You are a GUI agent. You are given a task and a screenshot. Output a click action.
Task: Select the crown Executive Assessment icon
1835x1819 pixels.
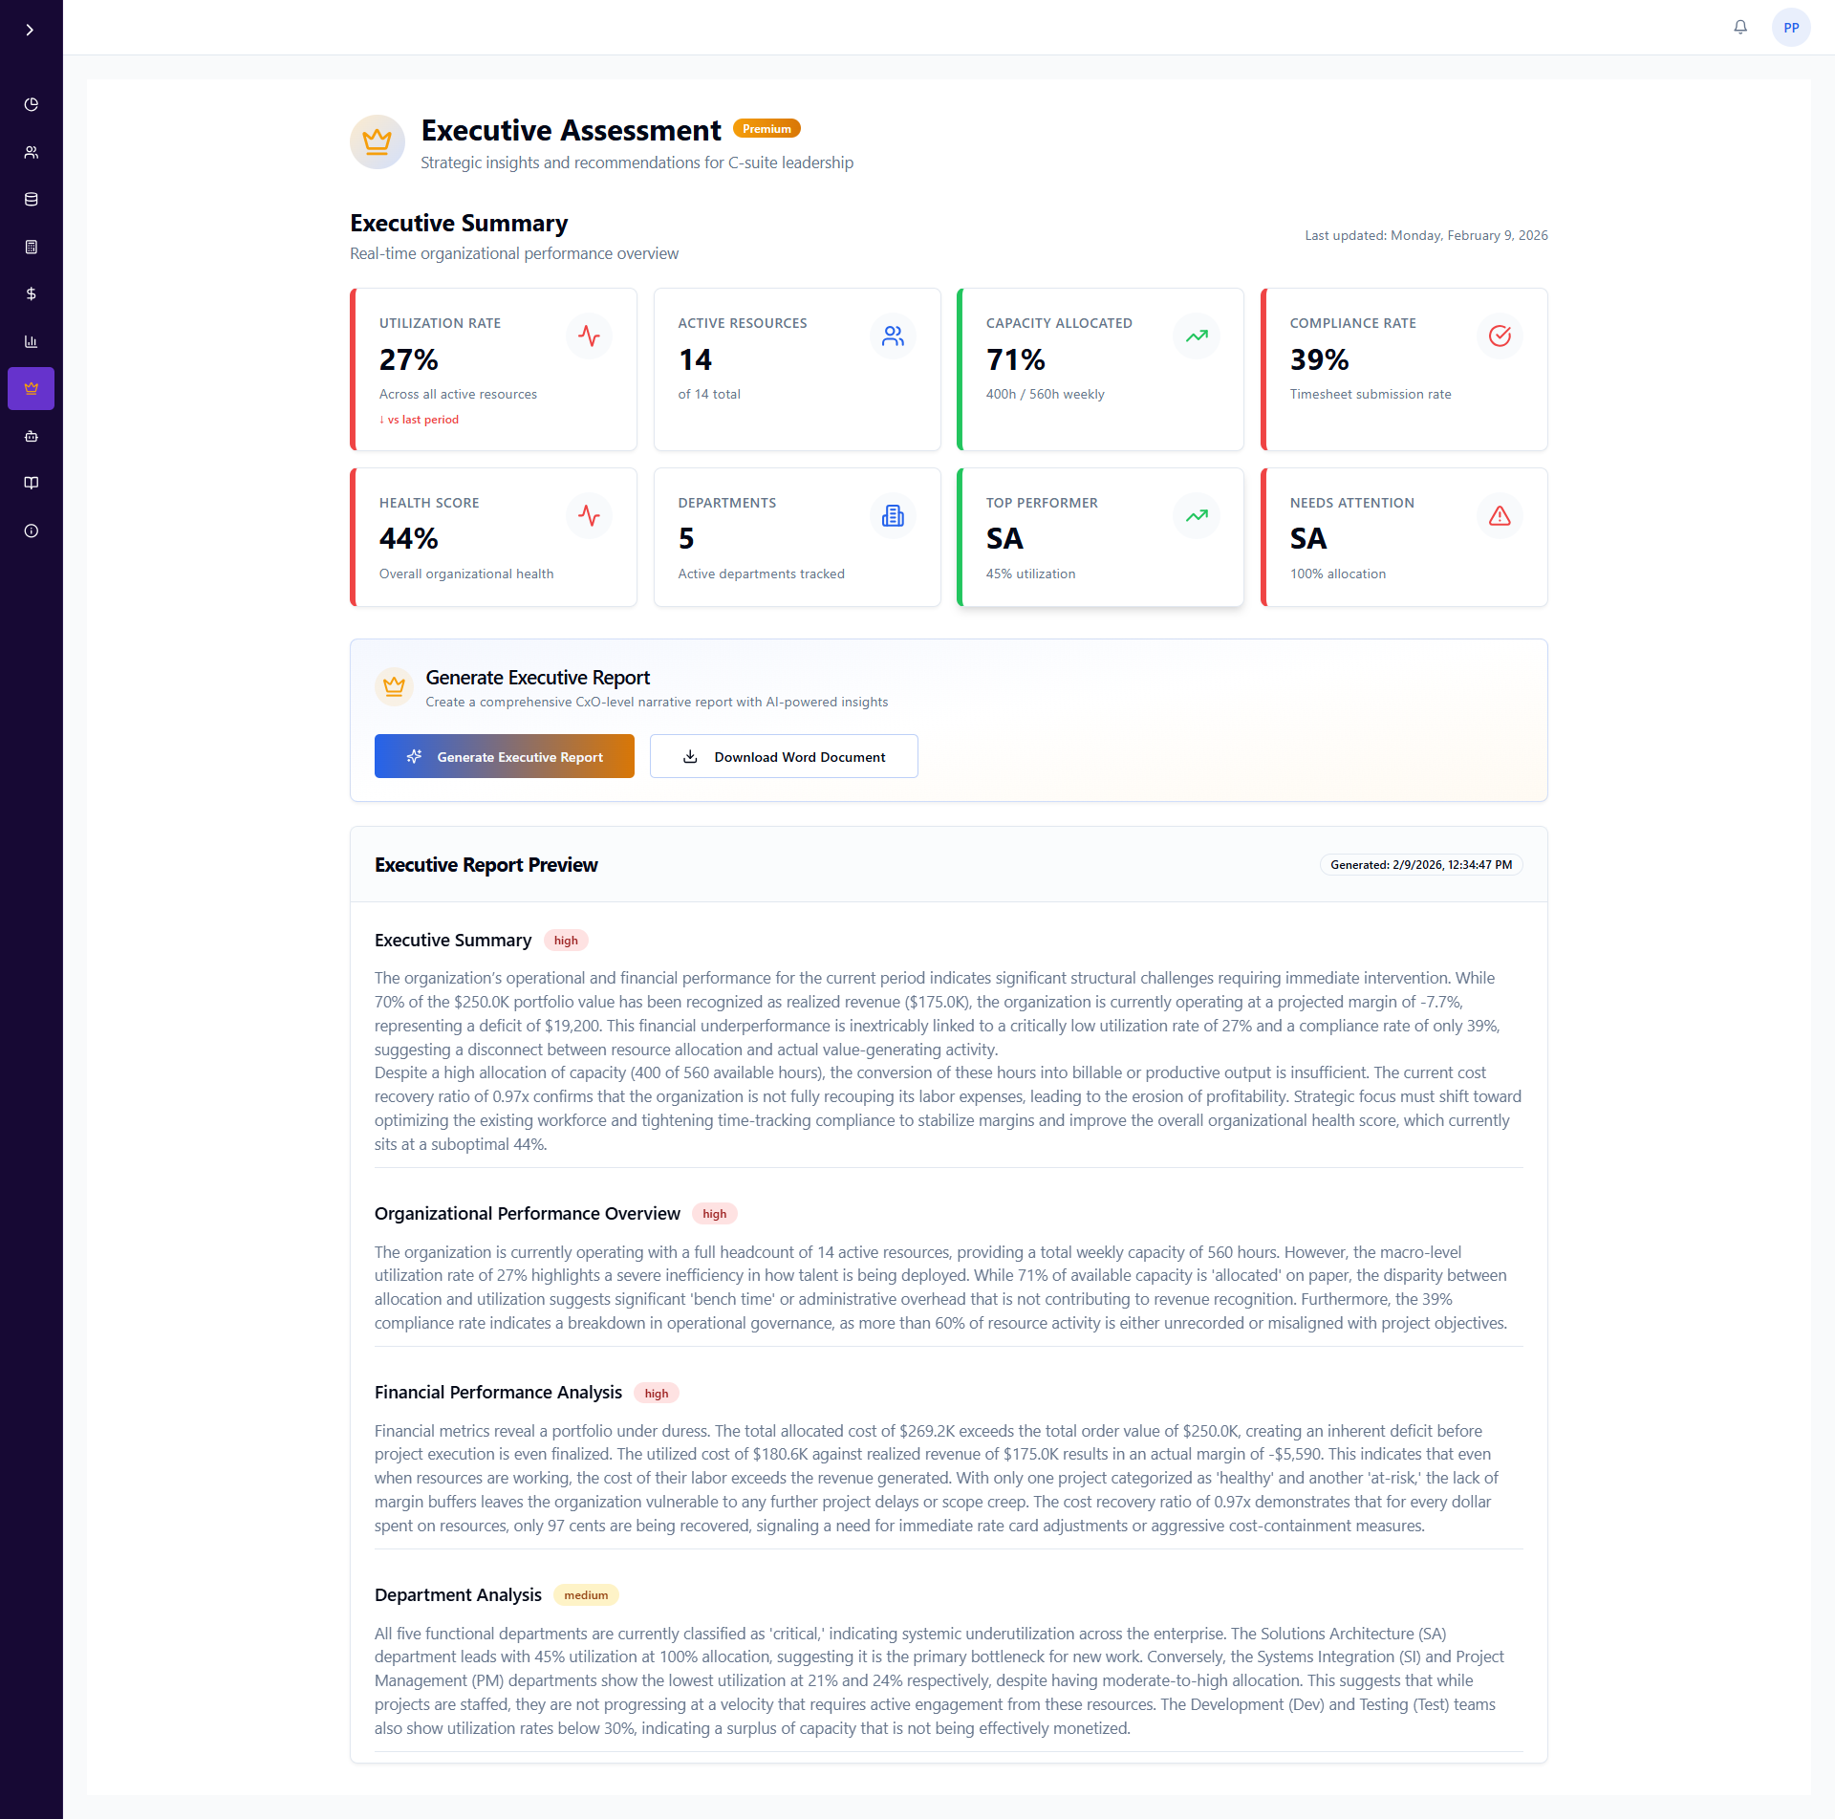click(x=31, y=388)
